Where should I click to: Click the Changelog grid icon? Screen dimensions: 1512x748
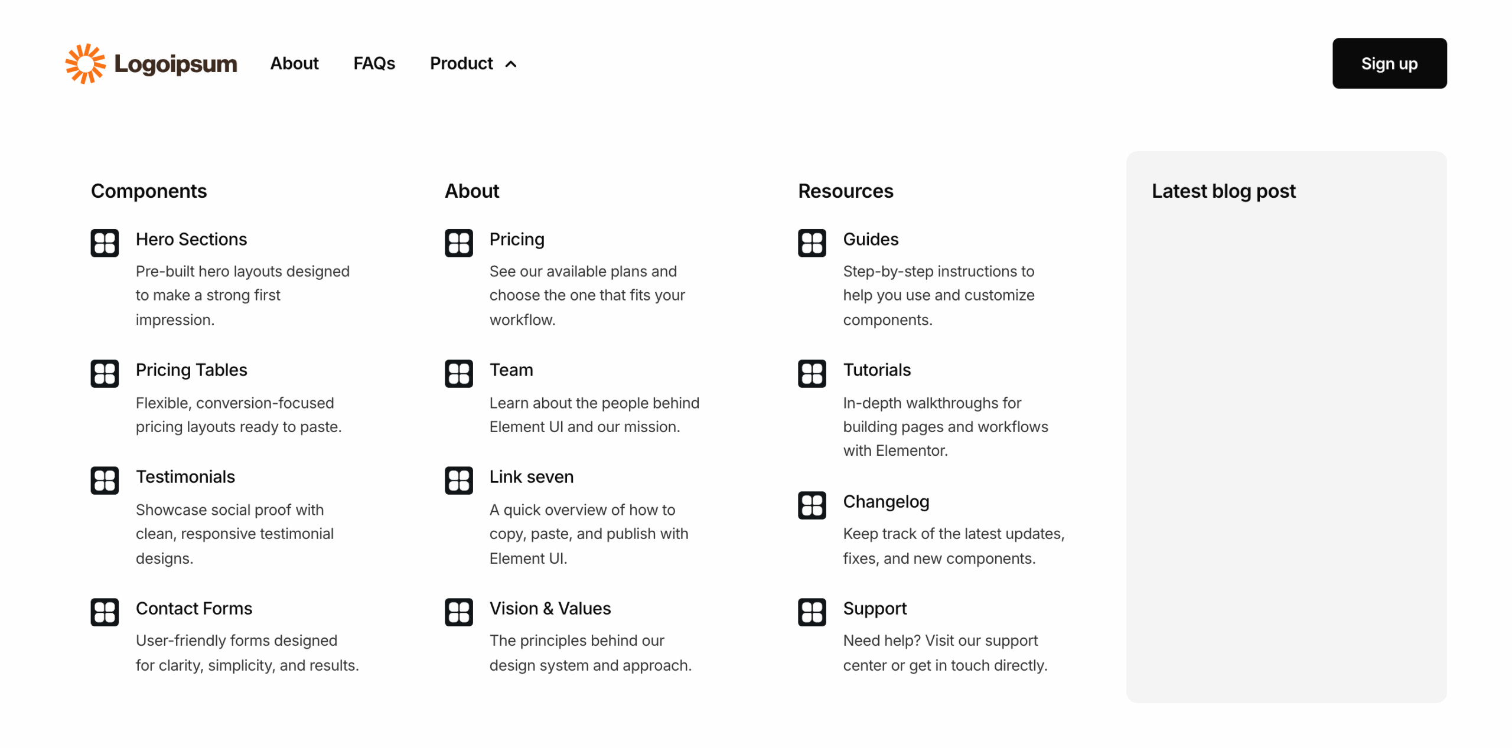coord(812,505)
